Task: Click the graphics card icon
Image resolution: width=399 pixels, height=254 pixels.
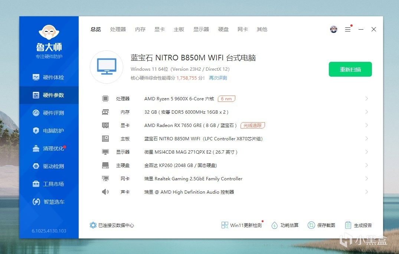Action: 105,125
